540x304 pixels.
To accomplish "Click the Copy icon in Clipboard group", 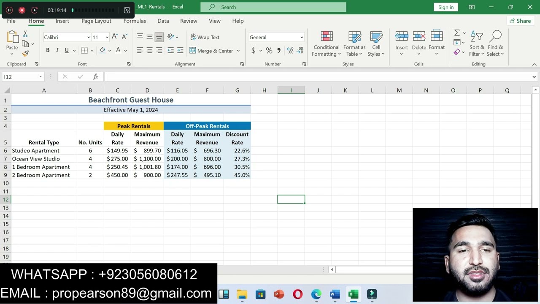I will click(x=25, y=43).
